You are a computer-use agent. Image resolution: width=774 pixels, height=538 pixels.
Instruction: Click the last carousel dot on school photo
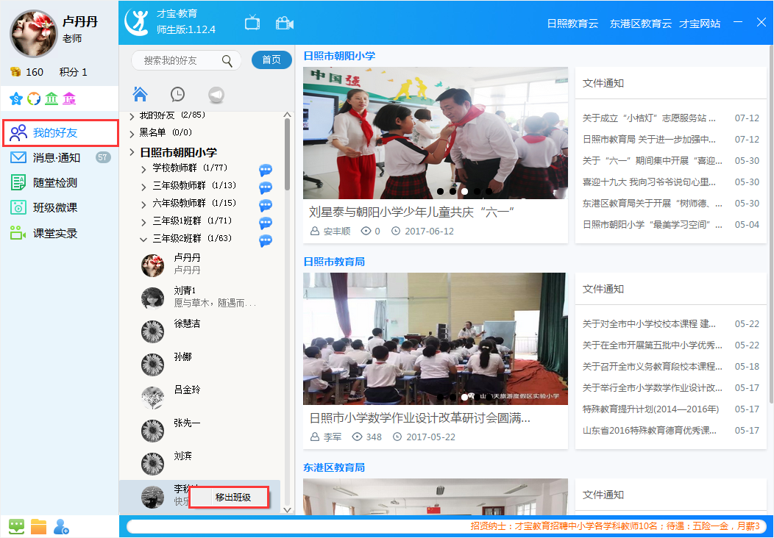tap(489, 191)
